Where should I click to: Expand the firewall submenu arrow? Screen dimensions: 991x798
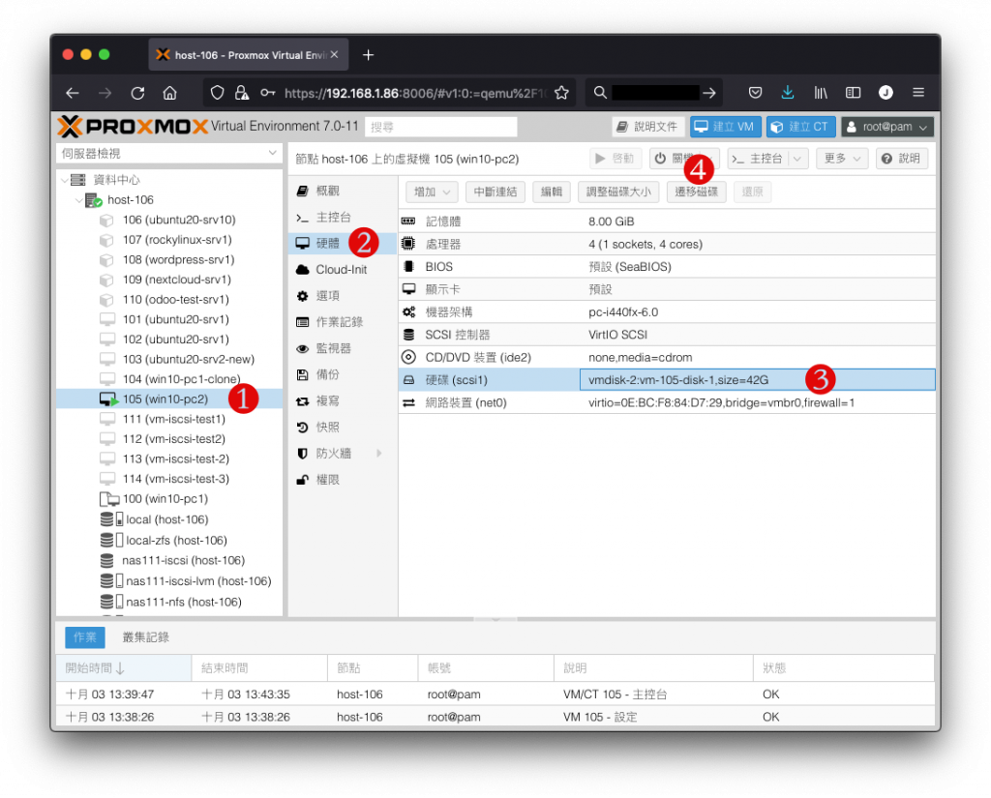pos(379,453)
